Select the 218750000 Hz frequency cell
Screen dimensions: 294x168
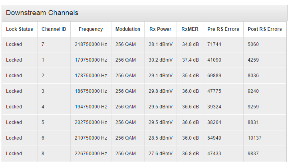(x=91, y=44)
